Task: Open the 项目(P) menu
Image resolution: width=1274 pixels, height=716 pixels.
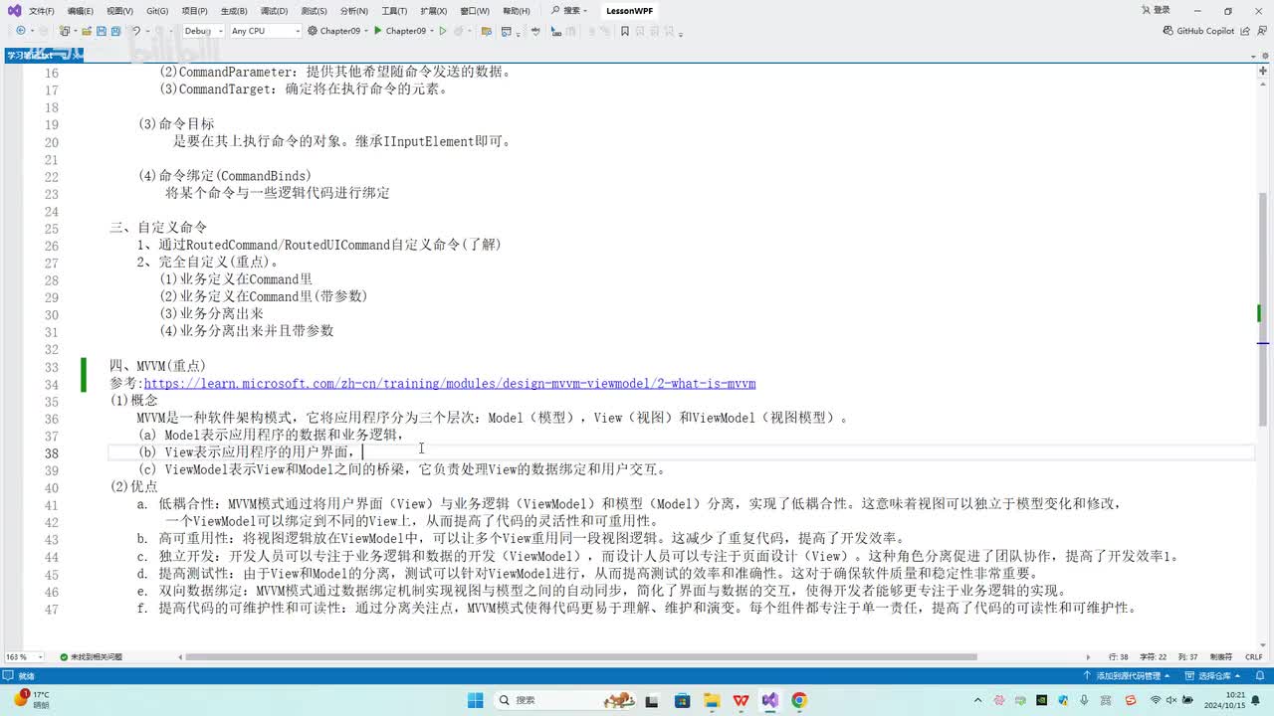Action: (194, 11)
